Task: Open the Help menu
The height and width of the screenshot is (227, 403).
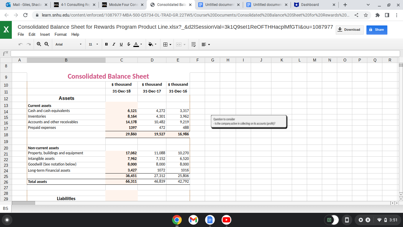Action: [75, 34]
